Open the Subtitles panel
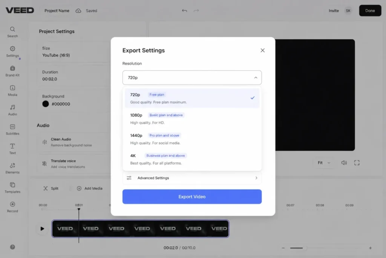Screen dimensions: 386x258 (x=12, y=130)
